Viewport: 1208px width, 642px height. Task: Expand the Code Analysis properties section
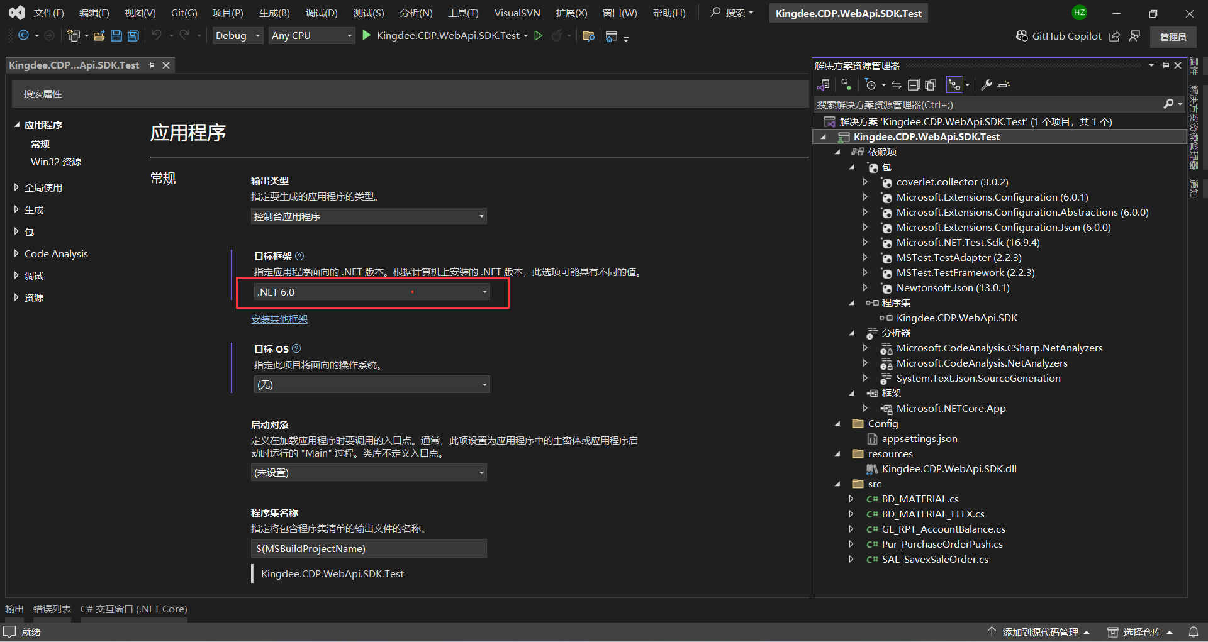tap(16, 253)
